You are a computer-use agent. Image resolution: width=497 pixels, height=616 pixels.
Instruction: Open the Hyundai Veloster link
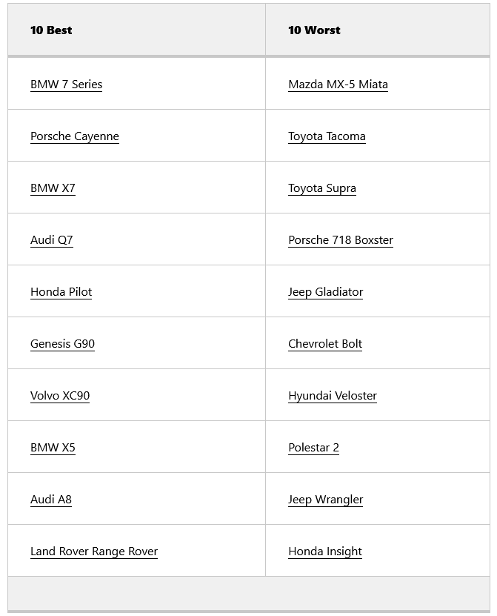(x=332, y=396)
